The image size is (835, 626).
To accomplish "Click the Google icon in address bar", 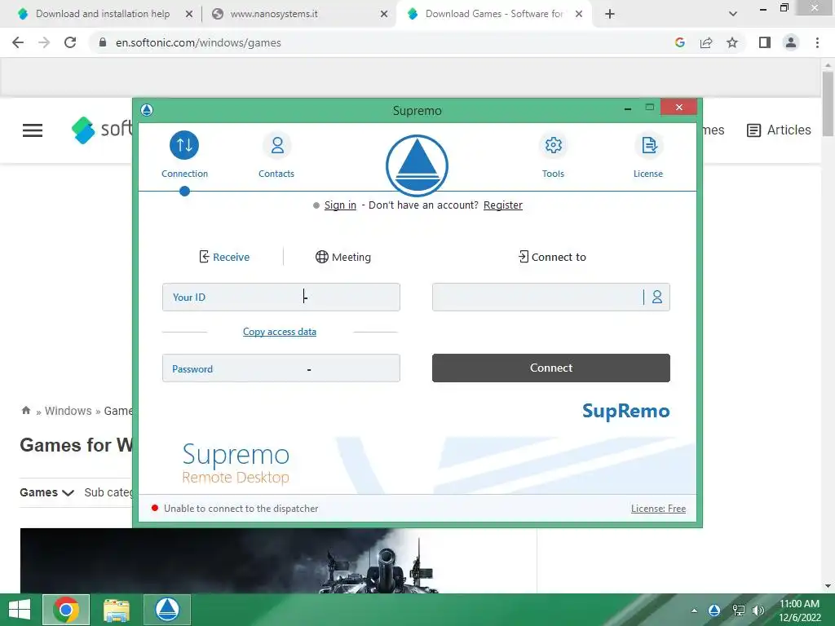I will (x=679, y=42).
